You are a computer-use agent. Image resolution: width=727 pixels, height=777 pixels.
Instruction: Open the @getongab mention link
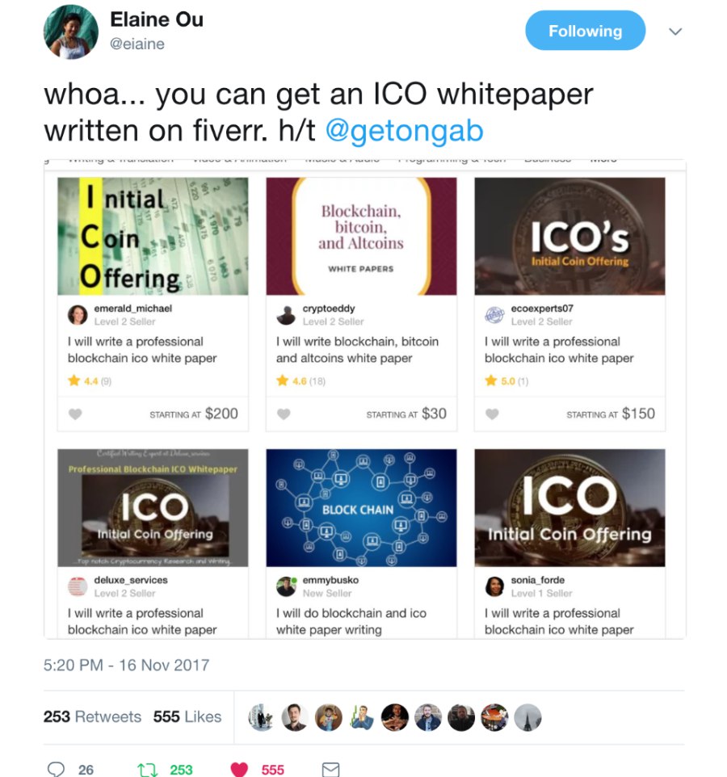coord(404,131)
